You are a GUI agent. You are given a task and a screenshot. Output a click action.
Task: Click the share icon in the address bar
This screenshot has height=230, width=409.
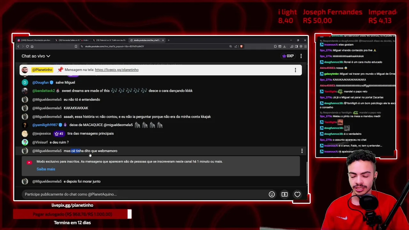(x=236, y=46)
